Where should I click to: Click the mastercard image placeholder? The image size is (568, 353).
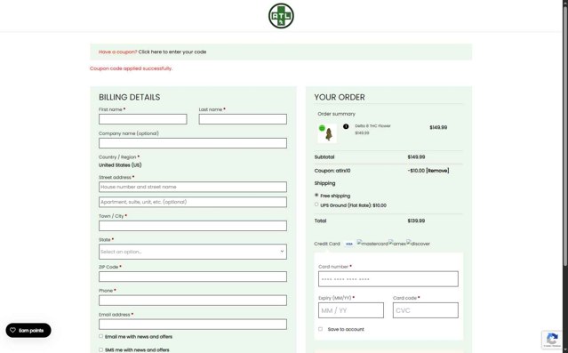[x=372, y=244]
